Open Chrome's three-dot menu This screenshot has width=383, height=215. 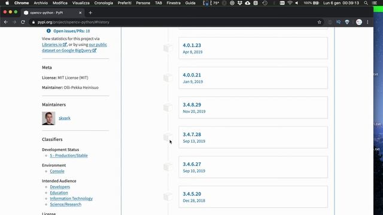click(x=367, y=22)
